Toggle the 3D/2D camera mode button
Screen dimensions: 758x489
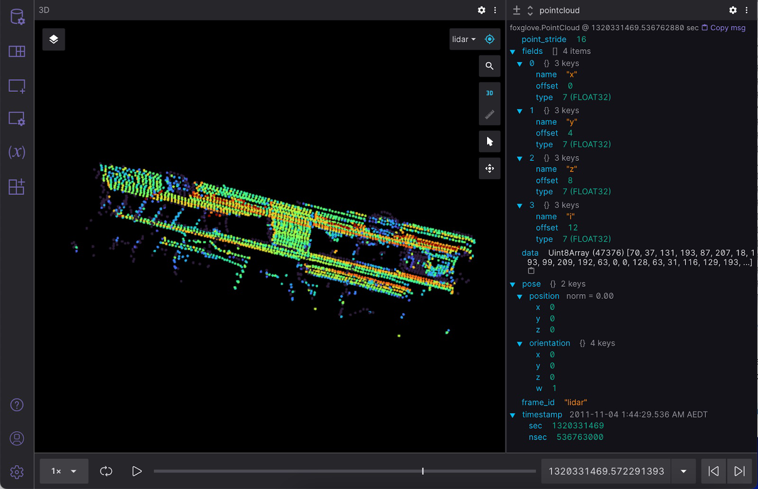pyautogui.click(x=489, y=93)
